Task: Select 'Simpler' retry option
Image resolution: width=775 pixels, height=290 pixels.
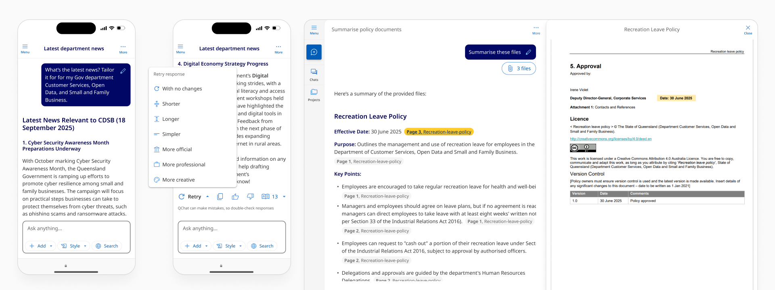Action: click(x=193, y=134)
